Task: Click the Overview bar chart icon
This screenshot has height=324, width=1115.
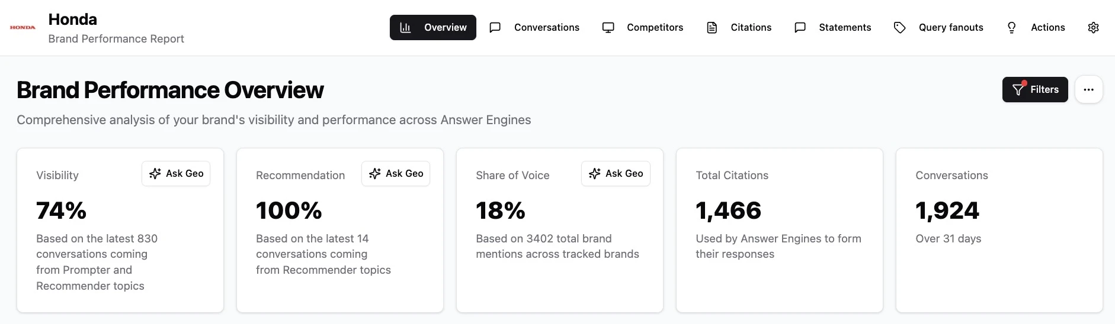Action: click(x=405, y=28)
